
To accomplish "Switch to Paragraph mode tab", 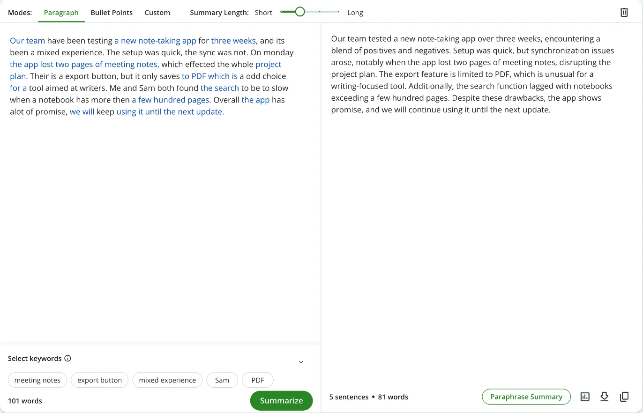I will pos(61,13).
